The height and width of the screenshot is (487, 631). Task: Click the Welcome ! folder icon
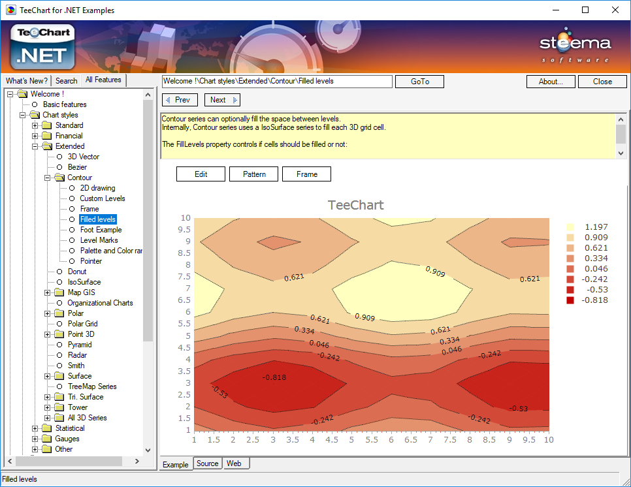22,94
